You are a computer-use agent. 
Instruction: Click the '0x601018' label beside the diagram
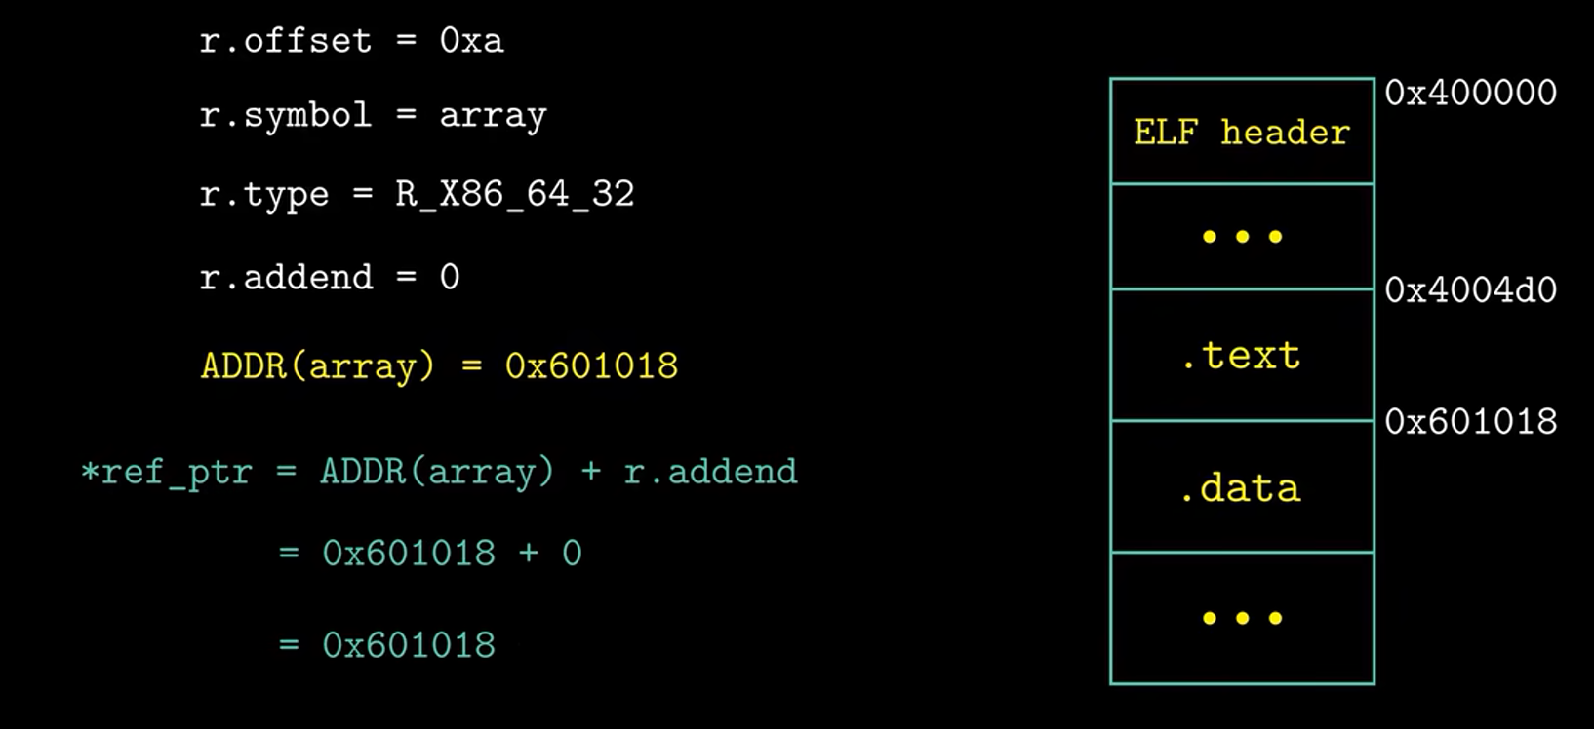coord(1470,422)
